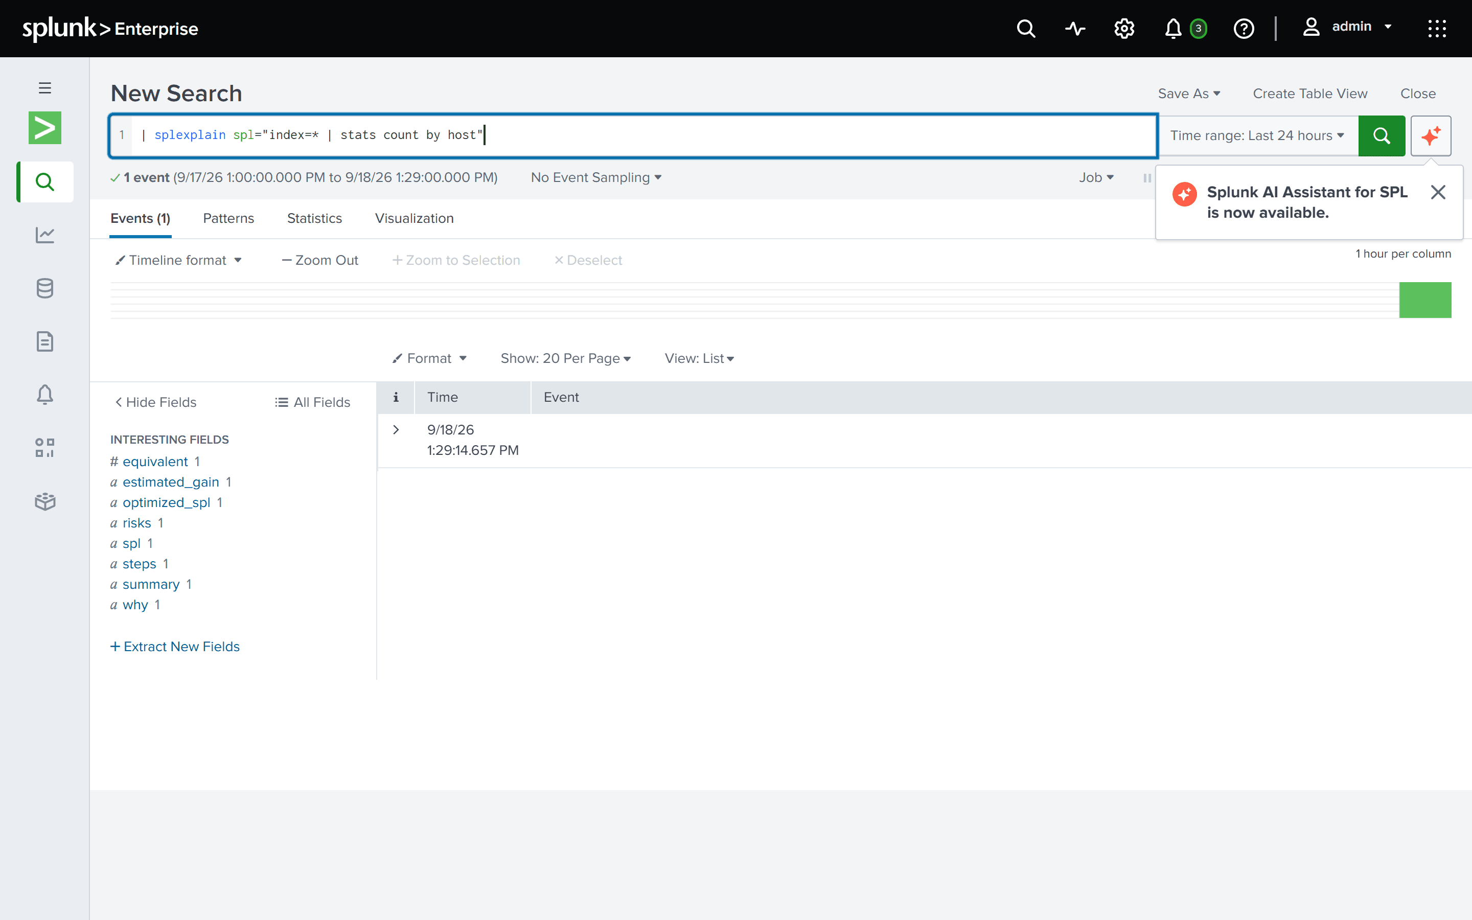Select the estimated_gain field

[171, 482]
